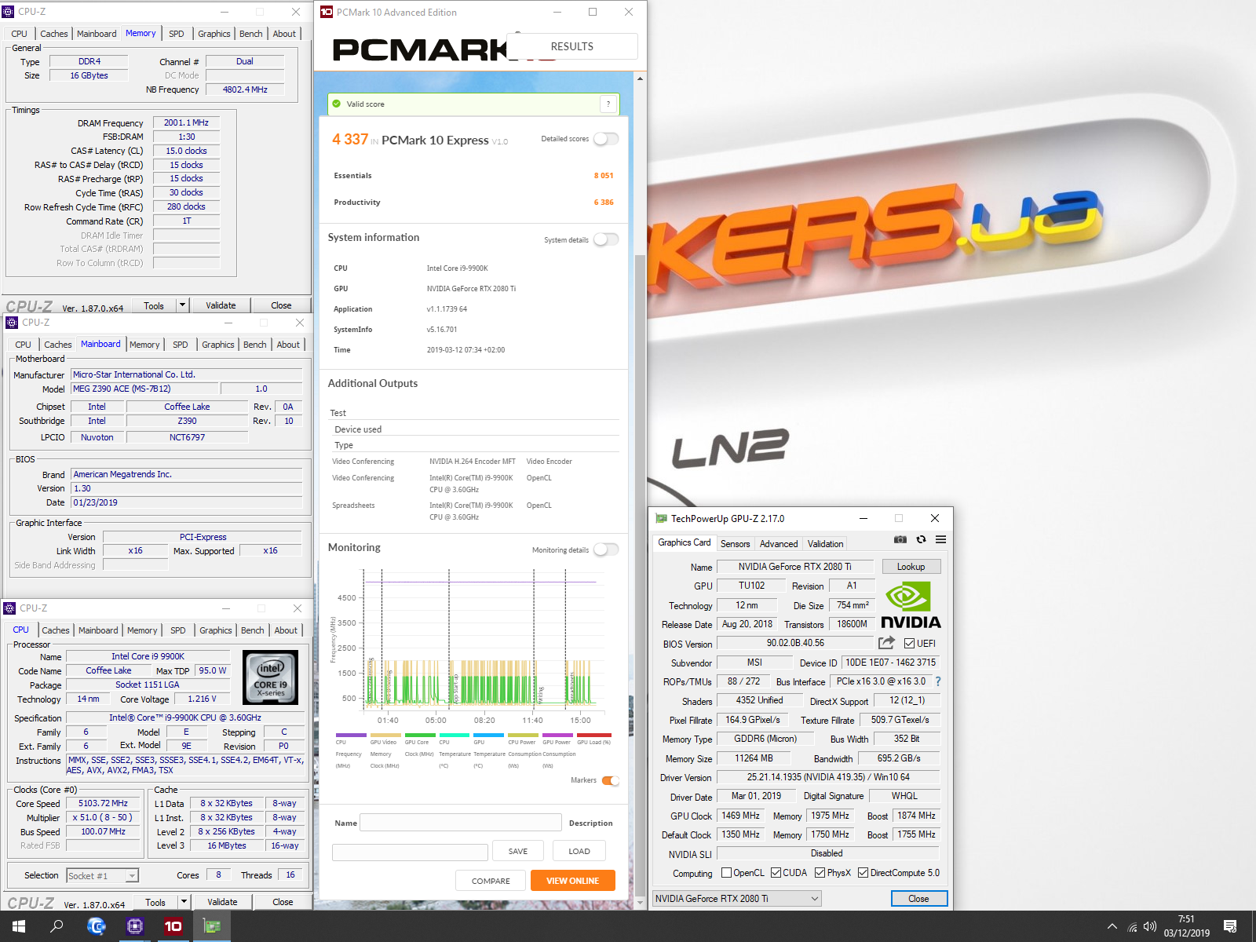Click the Close button in GPU-Z
The height and width of the screenshot is (942, 1256).
pos(919,899)
